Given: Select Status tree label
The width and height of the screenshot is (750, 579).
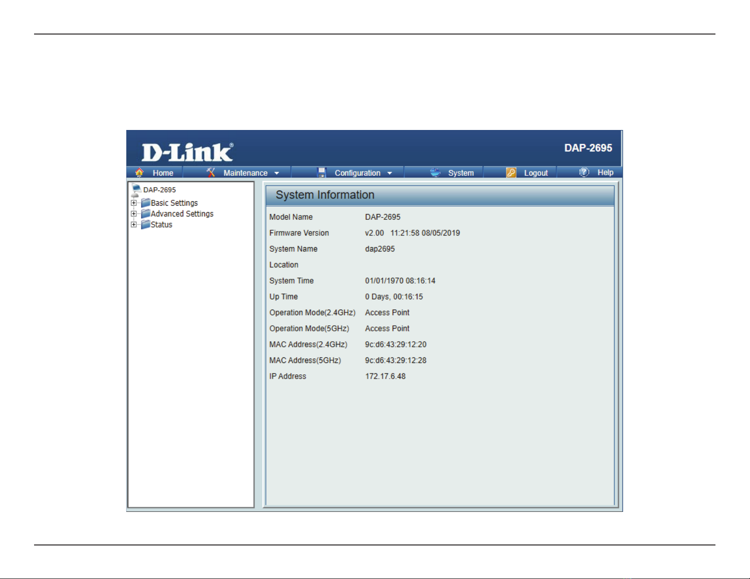Looking at the screenshot, I should click(x=161, y=225).
